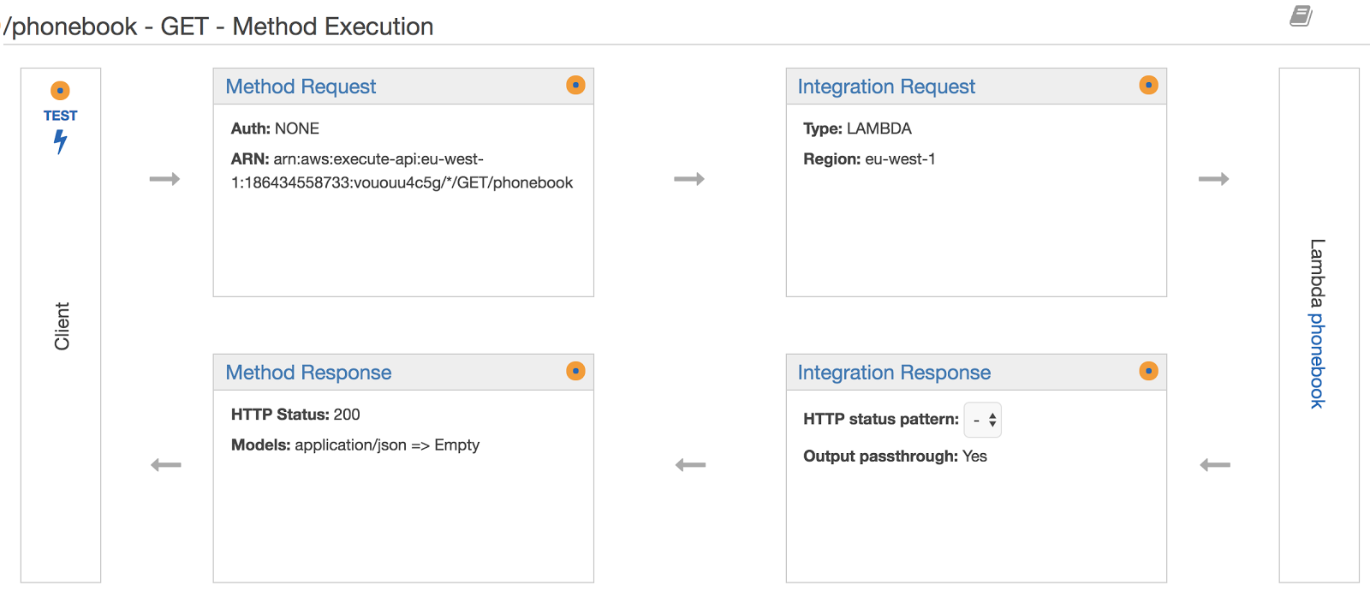Click the /phonebook - GET - Method Execution heading
Viewport: 1370px width, 591px height.
(x=217, y=27)
